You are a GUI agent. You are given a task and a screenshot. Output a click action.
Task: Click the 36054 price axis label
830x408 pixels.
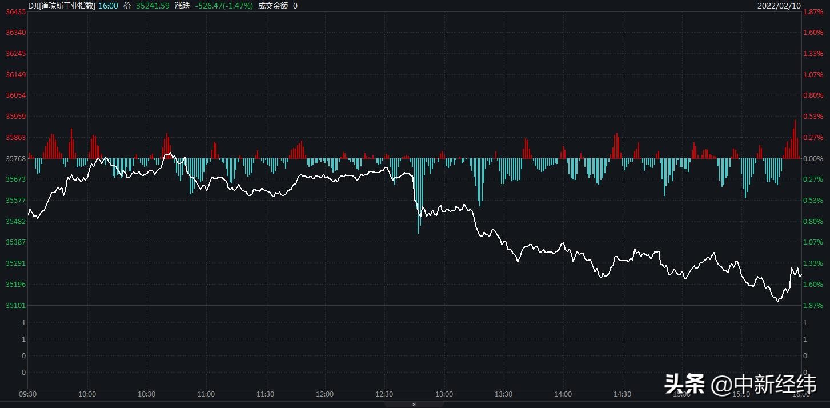(x=15, y=95)
